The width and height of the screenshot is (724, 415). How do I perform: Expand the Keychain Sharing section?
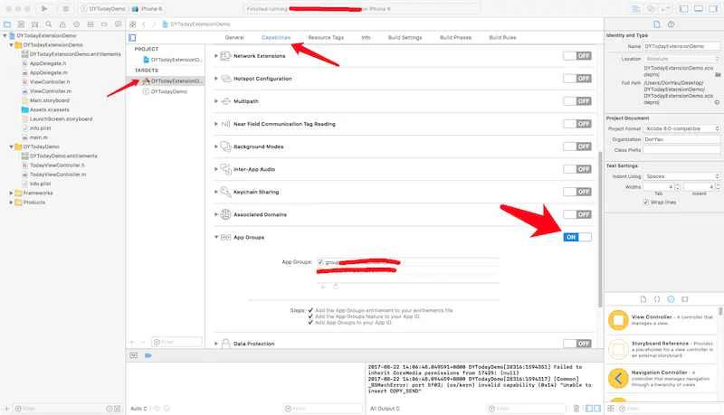pyautogui.click(x=215, y=192)
